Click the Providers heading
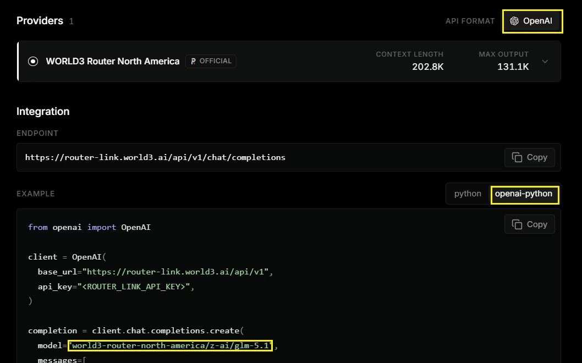 coord(40,21)
